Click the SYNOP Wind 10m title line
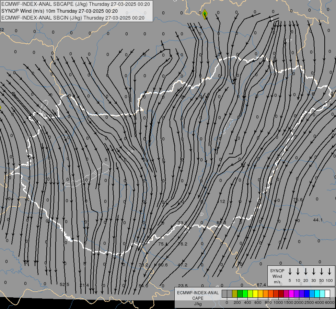The image size is (336, 309). pos(59,11)
